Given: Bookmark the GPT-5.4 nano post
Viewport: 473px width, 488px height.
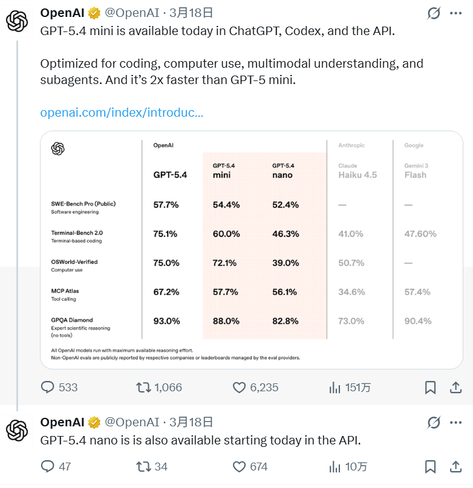Looking at the screenshot, I should pos(430,466).
